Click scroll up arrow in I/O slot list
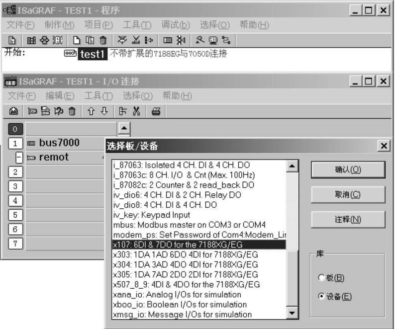Image resolution: width=395 pixels, height=329 pixels. [x=124, y=128]
